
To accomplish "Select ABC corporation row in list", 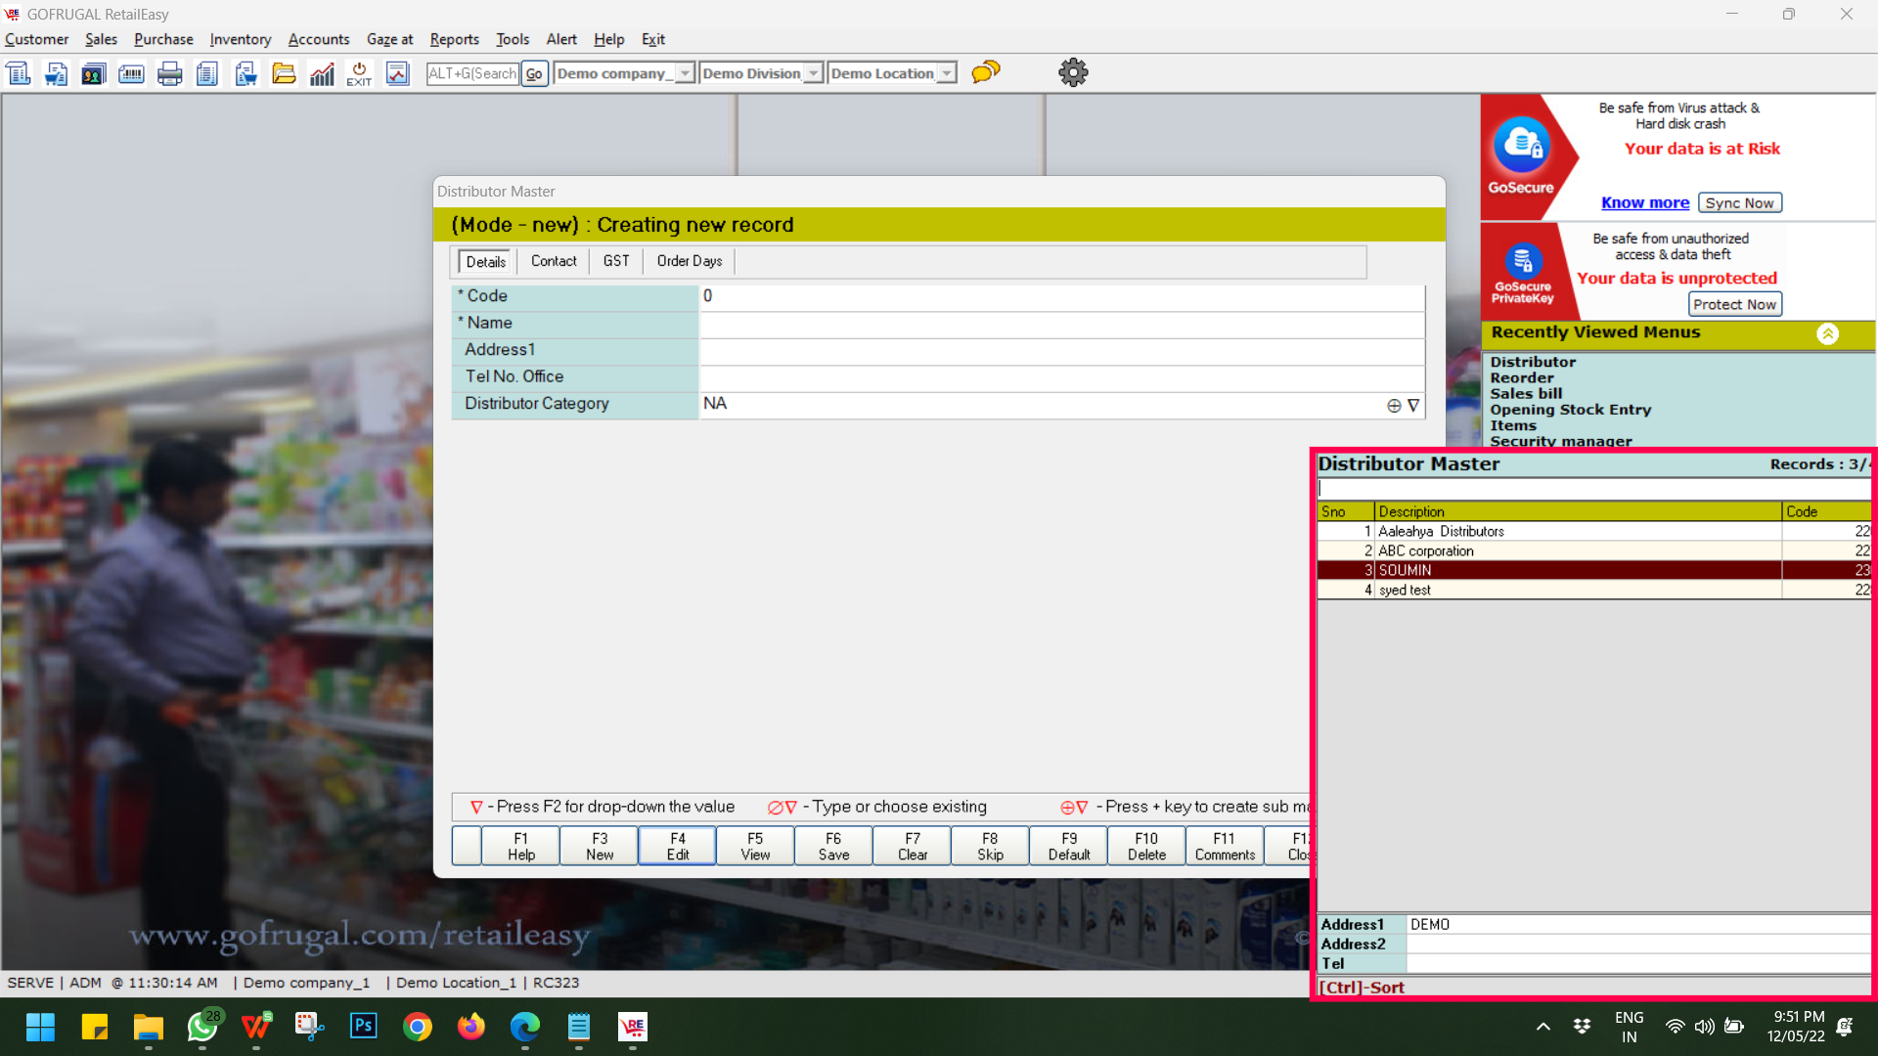I will (1426, 550).
